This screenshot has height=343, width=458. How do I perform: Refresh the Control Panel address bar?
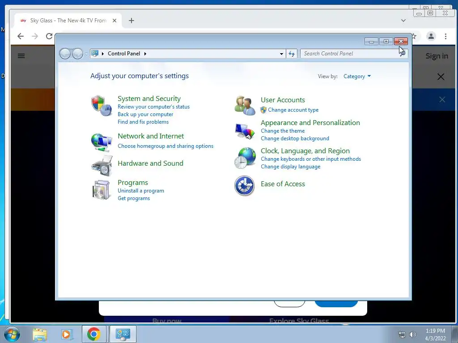tap(292, 54)
